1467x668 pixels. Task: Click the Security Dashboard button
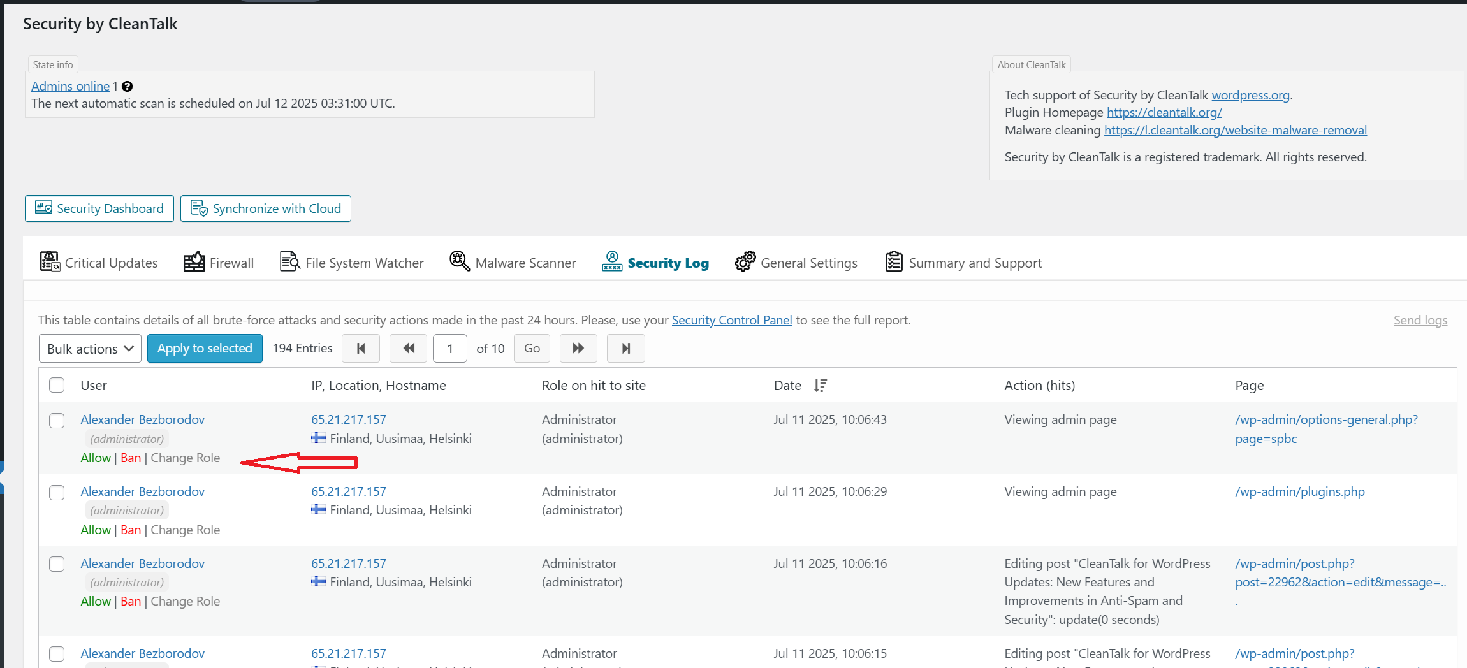point(99,208)
